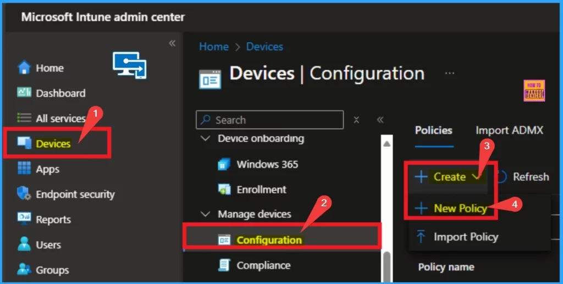This screenshot has height=284, width=563.
Task: Click the Import Policy upload arrow icon
Action: click(421, 237)
